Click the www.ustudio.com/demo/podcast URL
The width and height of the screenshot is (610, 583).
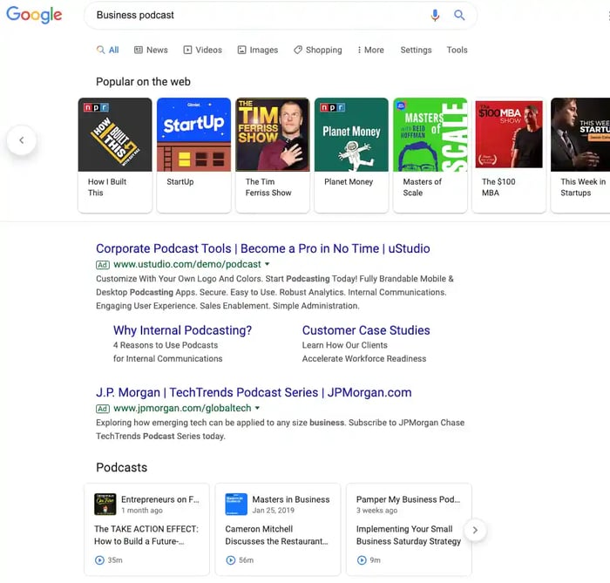click(187, 264)
